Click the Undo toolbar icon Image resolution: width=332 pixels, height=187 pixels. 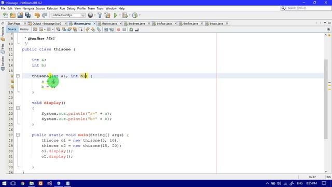(37, 15)
